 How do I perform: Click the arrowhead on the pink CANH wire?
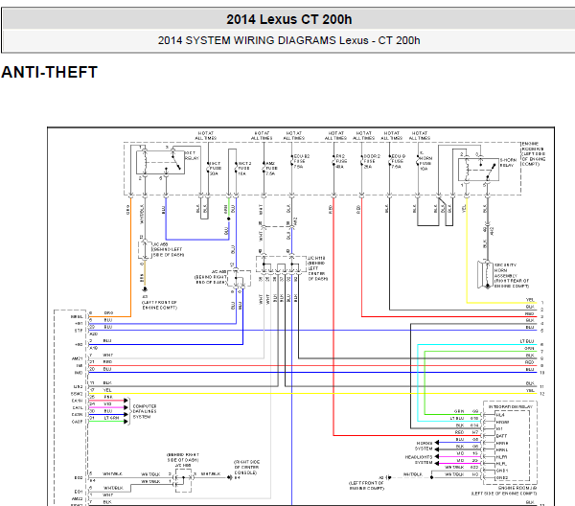(x=126, y=401)
